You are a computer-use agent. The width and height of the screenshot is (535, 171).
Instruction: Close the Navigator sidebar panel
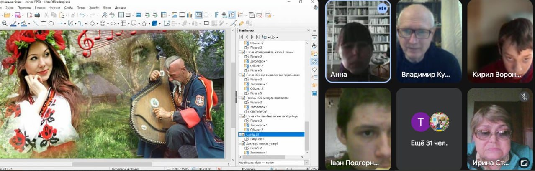click(x=309, y=30)
